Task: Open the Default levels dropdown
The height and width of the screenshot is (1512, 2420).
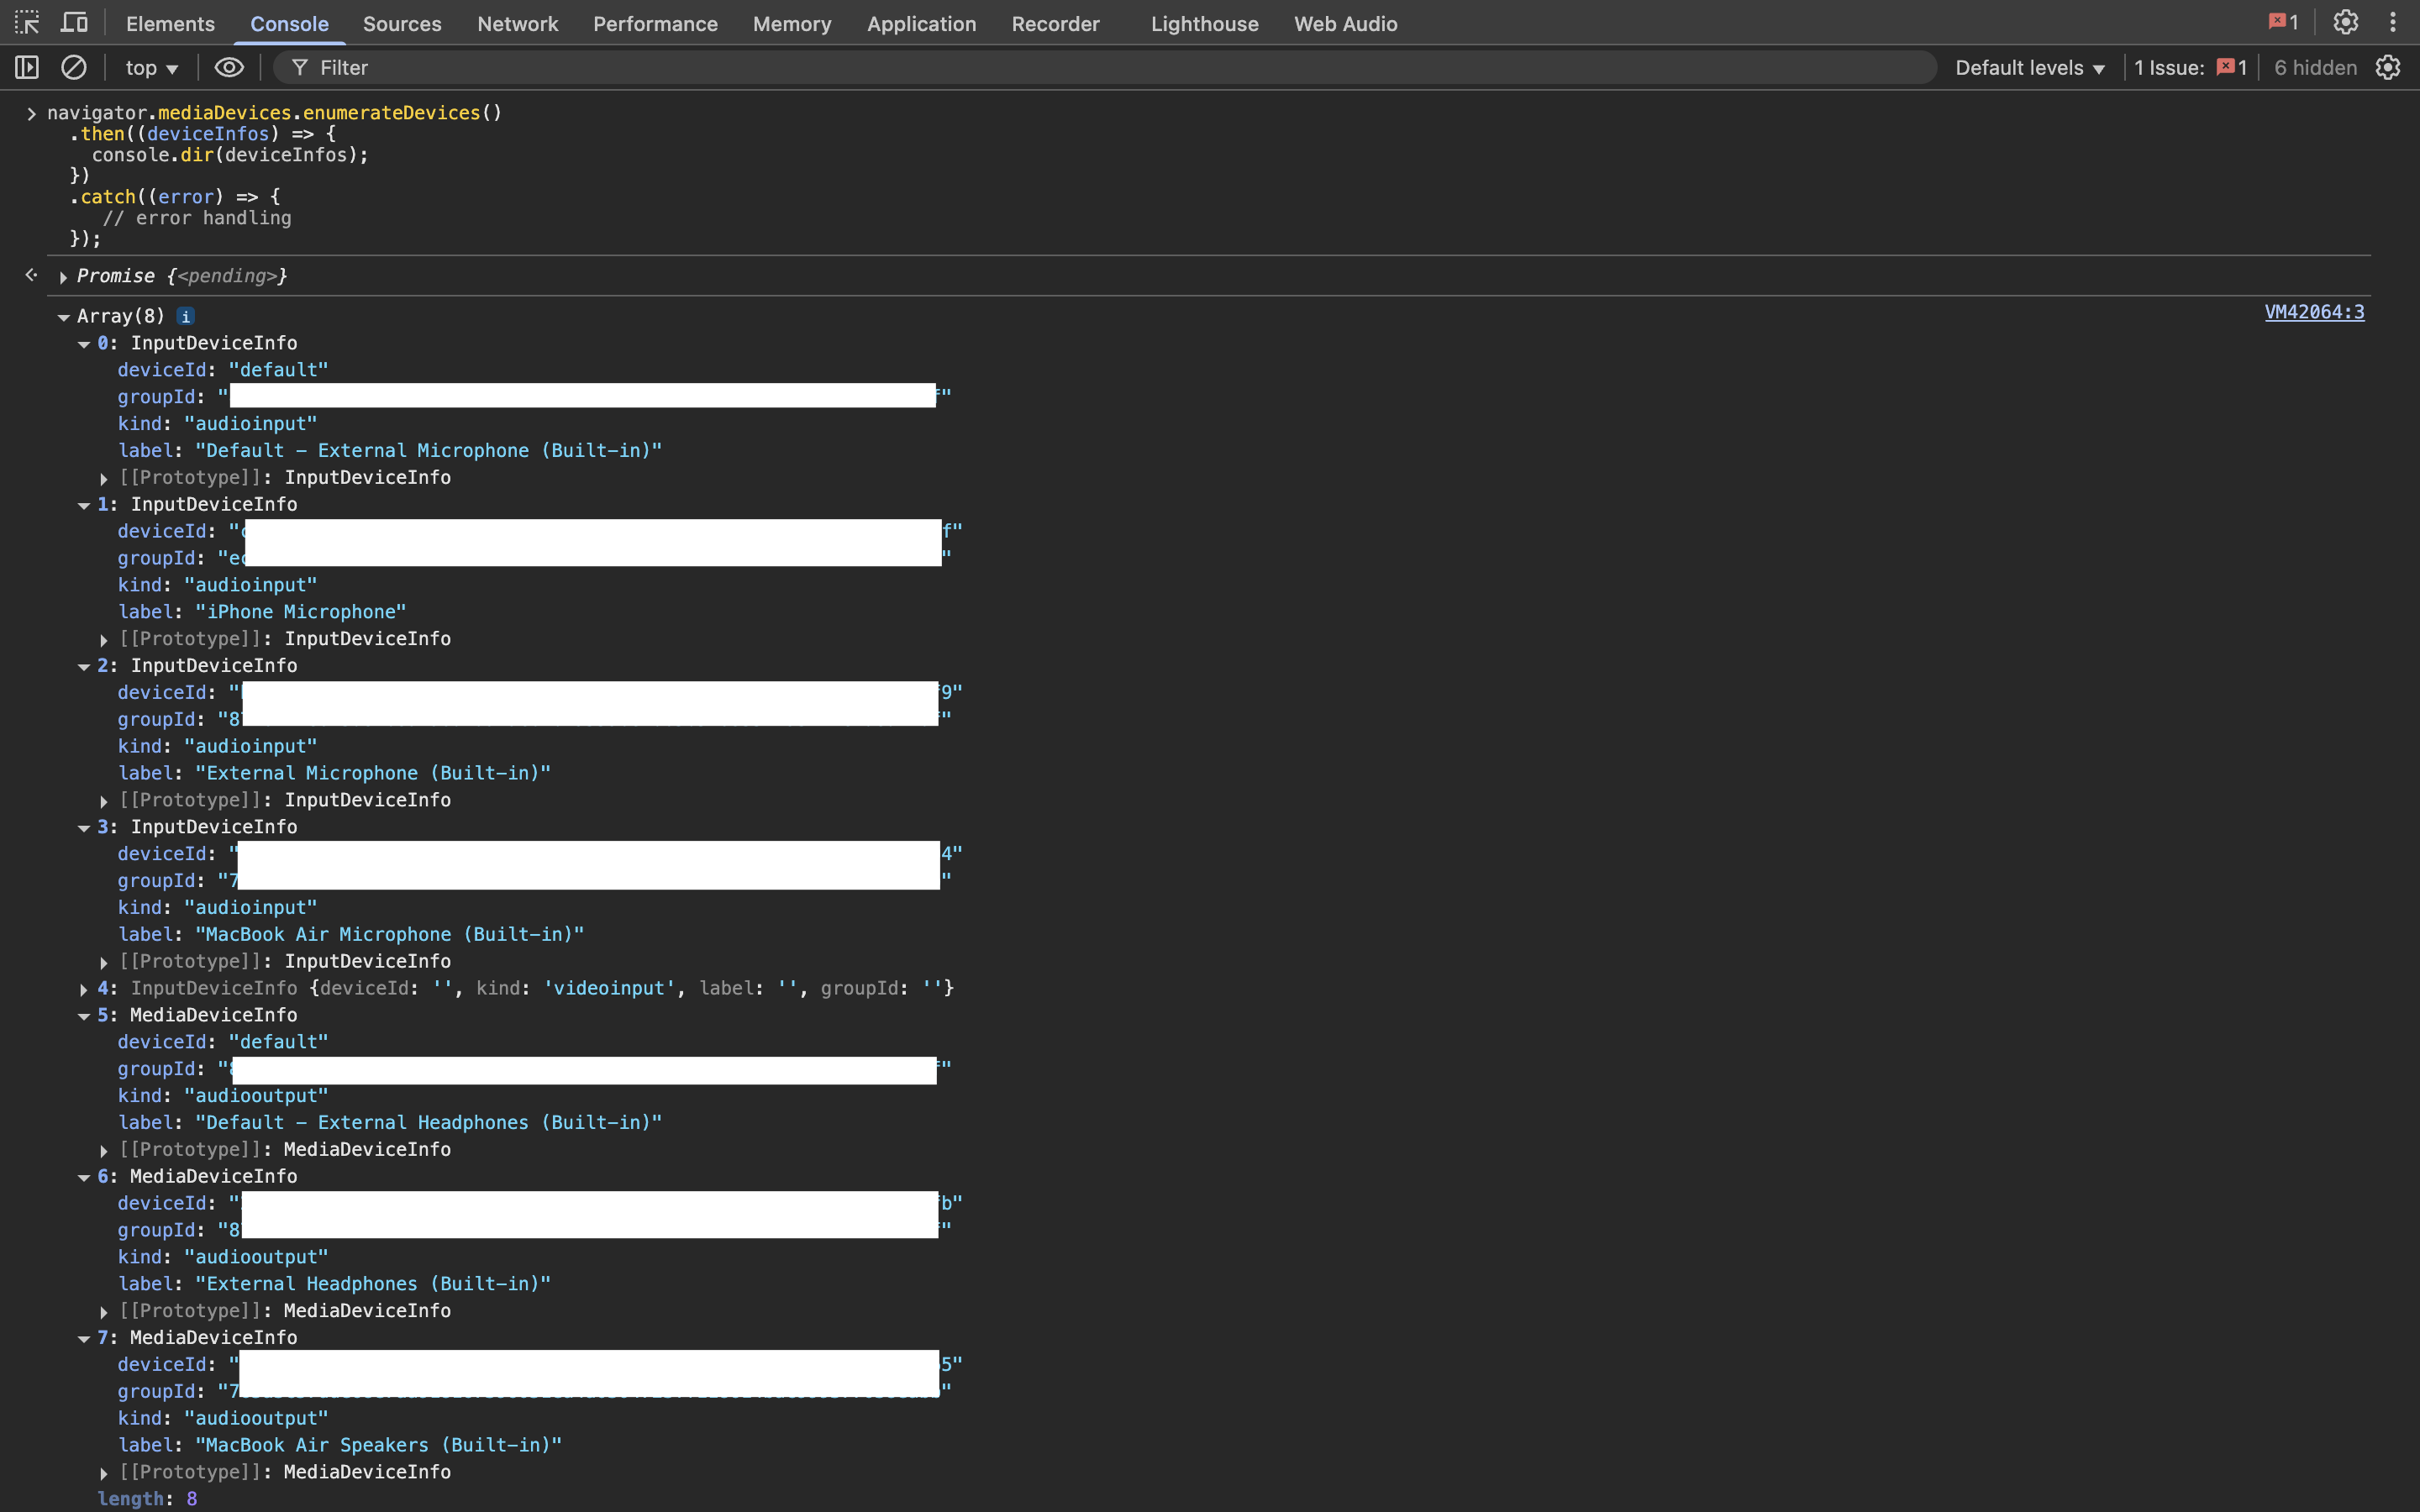Action: click(x=2030, y=67)
